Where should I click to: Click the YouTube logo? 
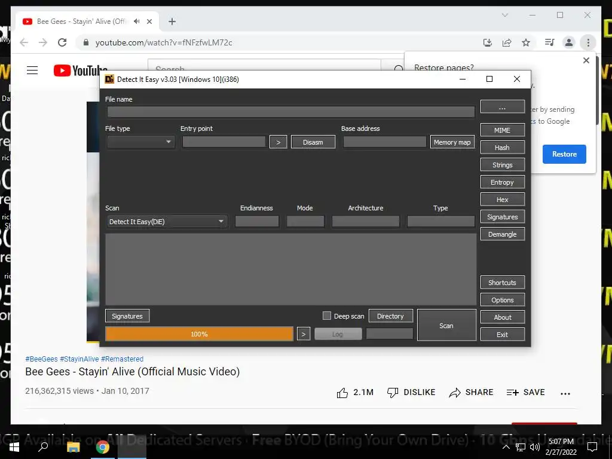(80, 71)
